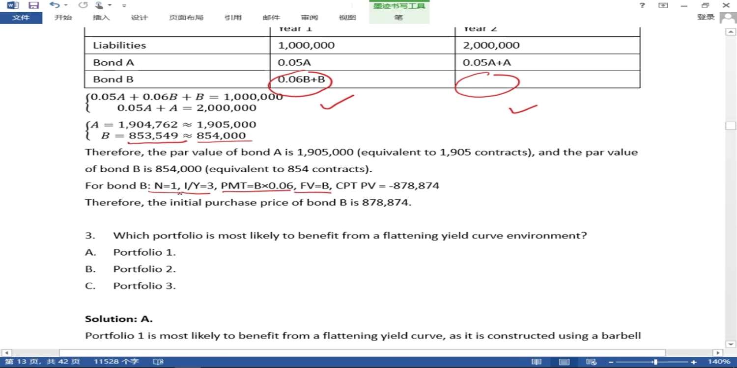Switch to Print Layout view
This screenshot has width=737, height=368.
click(564, 362)
